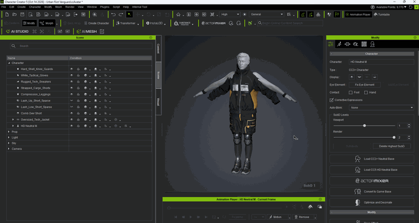Click Fix Eye Element button

[x=365, y=85]
